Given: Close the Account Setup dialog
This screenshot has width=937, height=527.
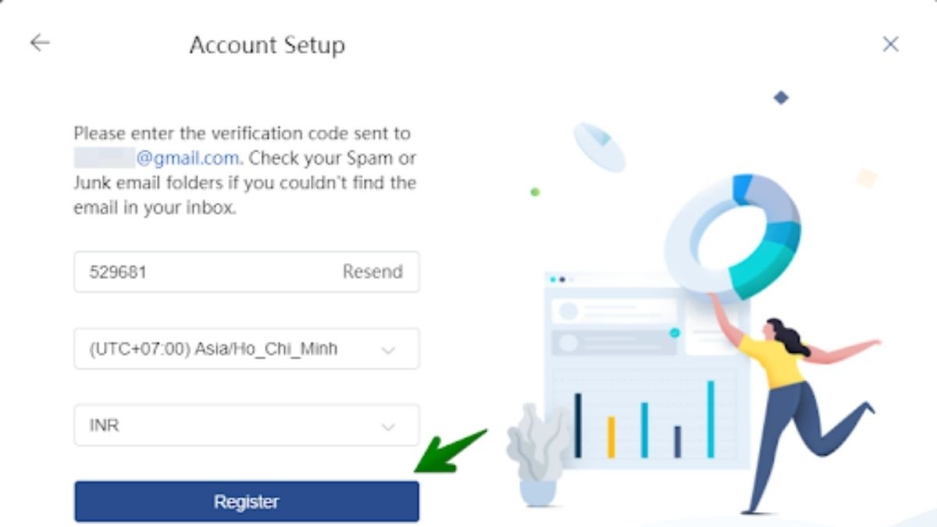Looking at the screenshot, I should (890, 45).
